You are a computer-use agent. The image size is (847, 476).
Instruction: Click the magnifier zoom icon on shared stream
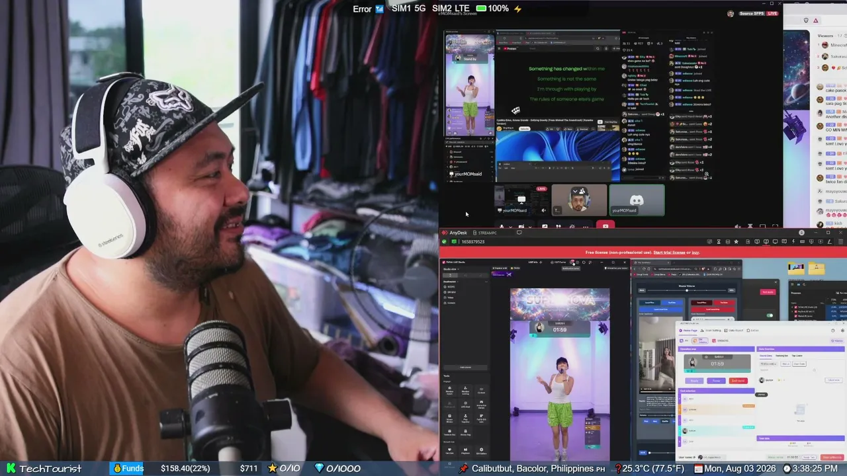click(x=707, y=175)
